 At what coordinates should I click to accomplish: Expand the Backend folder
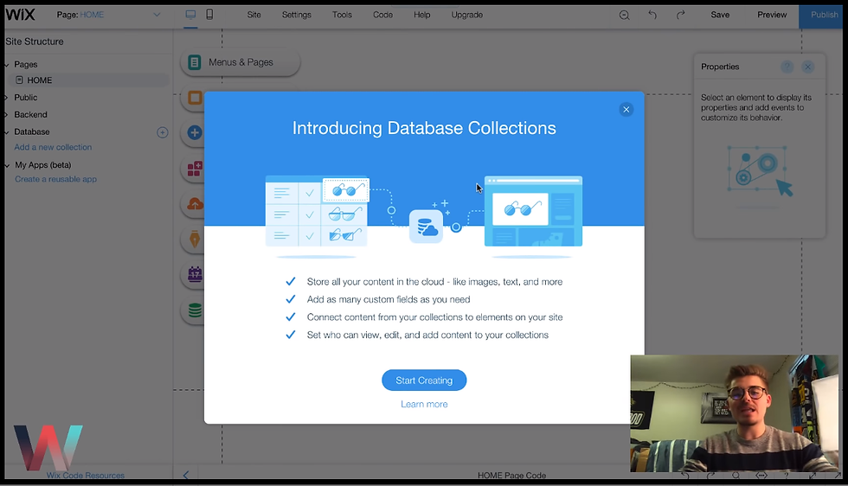click(7, 115)
